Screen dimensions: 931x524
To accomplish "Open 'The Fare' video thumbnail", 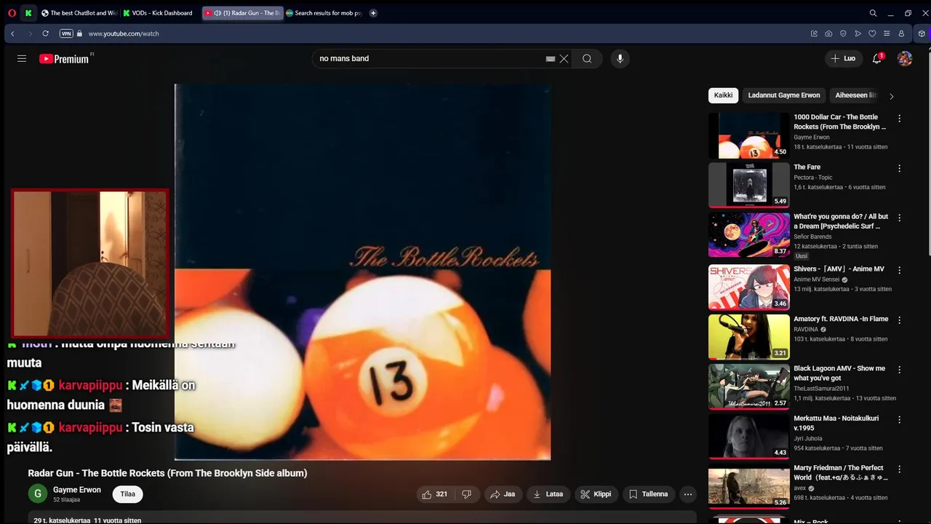I will tap(749, 185).
